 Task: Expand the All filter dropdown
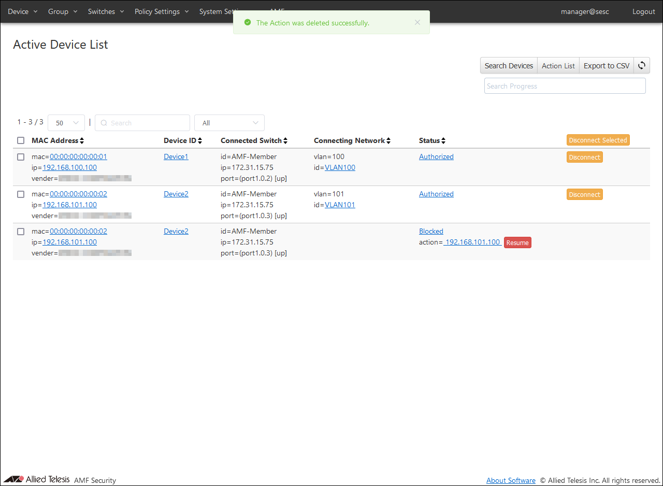229,123
